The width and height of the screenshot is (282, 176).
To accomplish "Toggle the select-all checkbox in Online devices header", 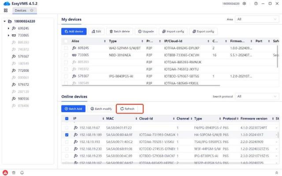I will pyautogui.click(x=67, y=118).
